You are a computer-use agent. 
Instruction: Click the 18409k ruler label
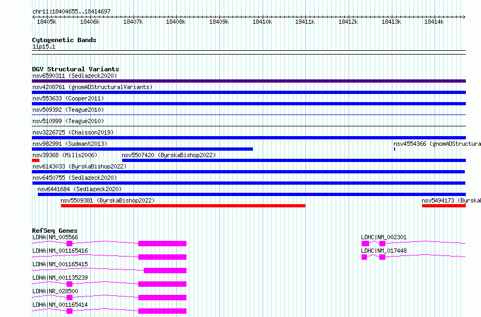[219, 22]
